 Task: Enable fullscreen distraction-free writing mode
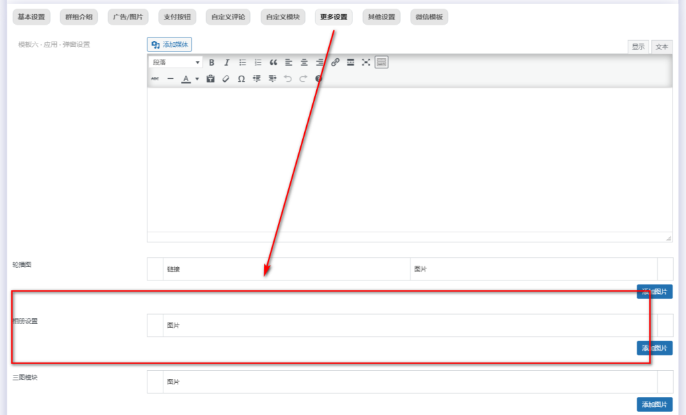(366, 62)
